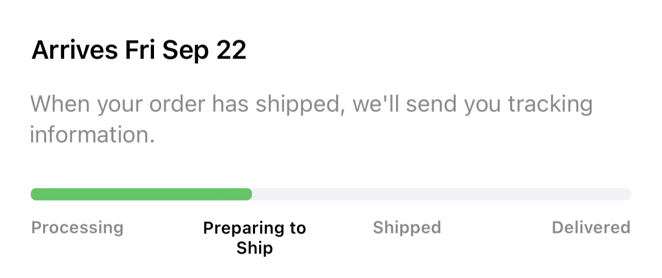Click the word "information." on second line
The height and width of the screenshot is (278, 662).
point(92,135)
